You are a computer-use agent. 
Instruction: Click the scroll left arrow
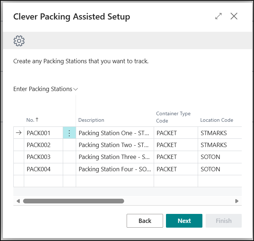click(x=18, y=201)
